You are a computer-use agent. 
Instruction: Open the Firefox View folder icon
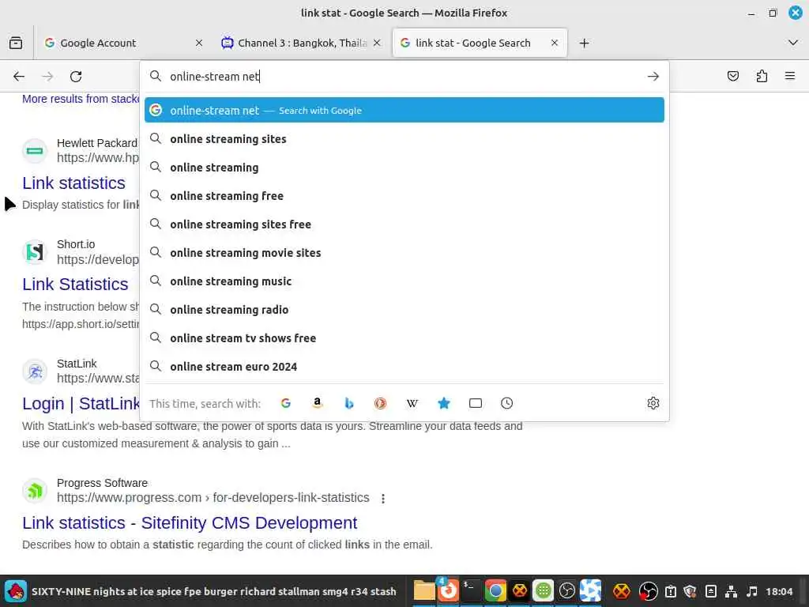point(16,43)
